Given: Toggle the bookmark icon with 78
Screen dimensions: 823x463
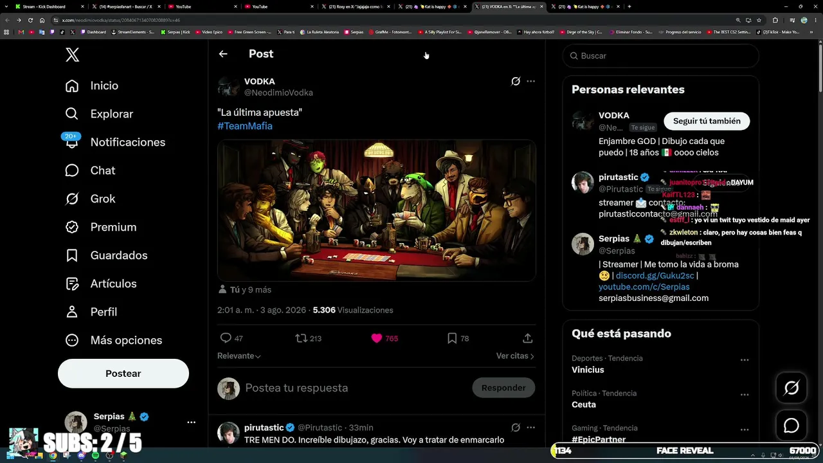Looking at the screenshot, I should [x=452, y=338].
